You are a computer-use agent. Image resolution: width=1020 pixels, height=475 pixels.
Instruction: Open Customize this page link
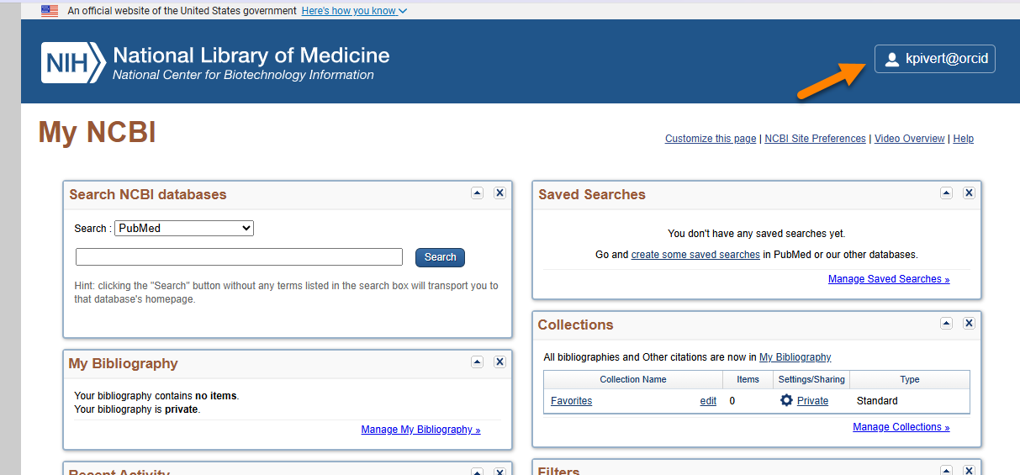pos(710,139)
